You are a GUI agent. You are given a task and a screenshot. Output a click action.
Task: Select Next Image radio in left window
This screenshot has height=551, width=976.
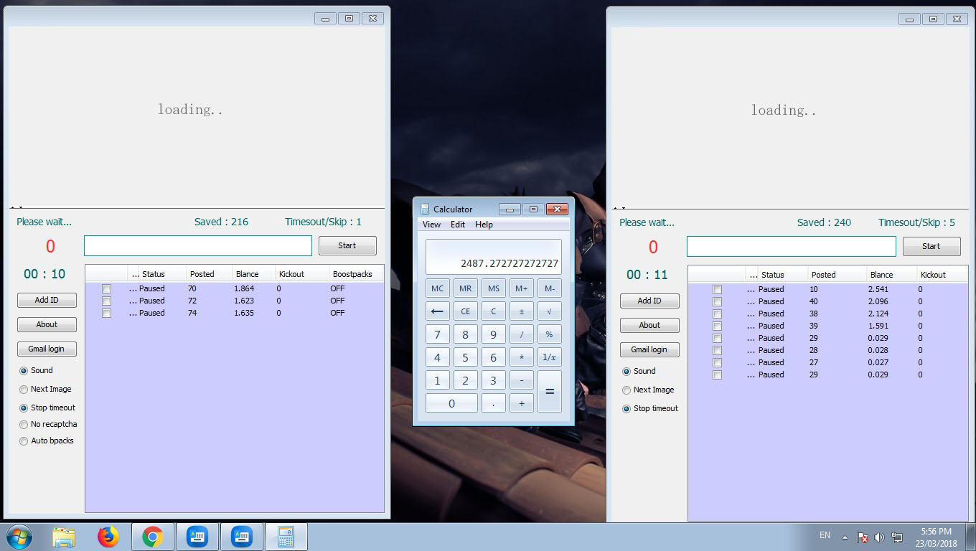[x=24, y=389]
